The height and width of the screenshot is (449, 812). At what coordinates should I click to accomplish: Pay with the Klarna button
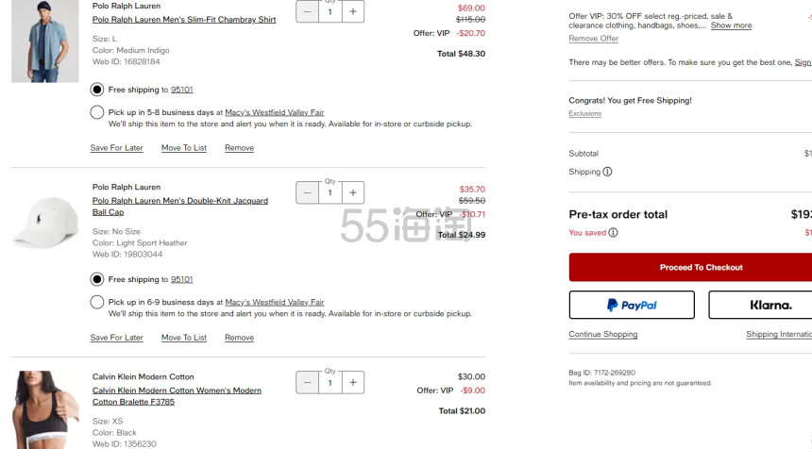click(760, 305)
